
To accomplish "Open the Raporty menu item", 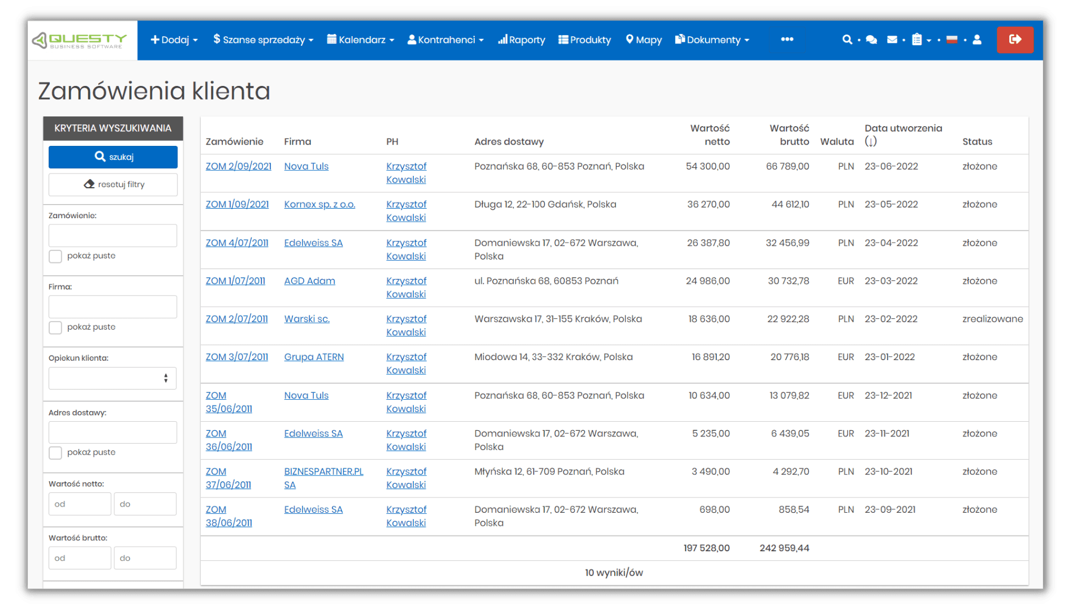I will (521, 40).
